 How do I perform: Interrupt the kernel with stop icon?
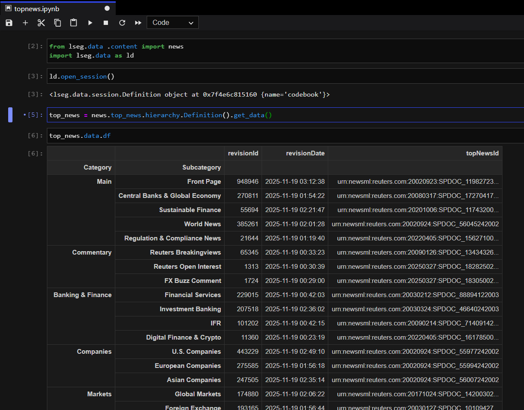click(106, 23)
